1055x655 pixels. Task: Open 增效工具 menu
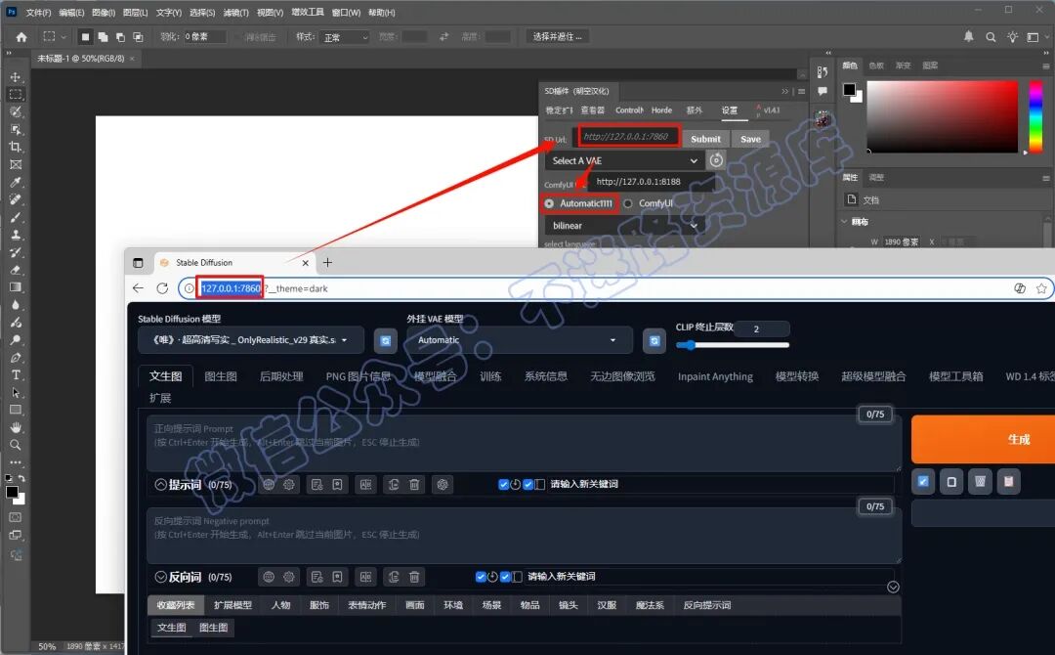(308, 12)
